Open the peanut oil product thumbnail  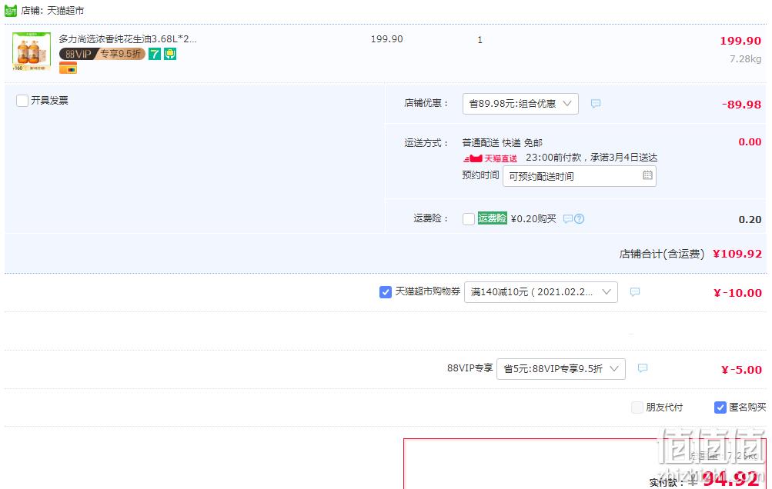pos(31,52)
